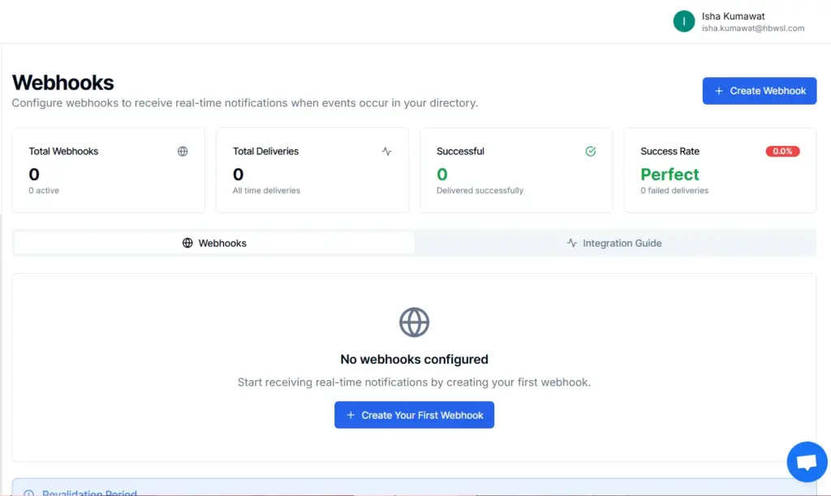Image resolution: width=831 pixels, height=496 pixels.
Task: Click the activity icon on Total Deliveries card
Action: click(x=386, y=151)
